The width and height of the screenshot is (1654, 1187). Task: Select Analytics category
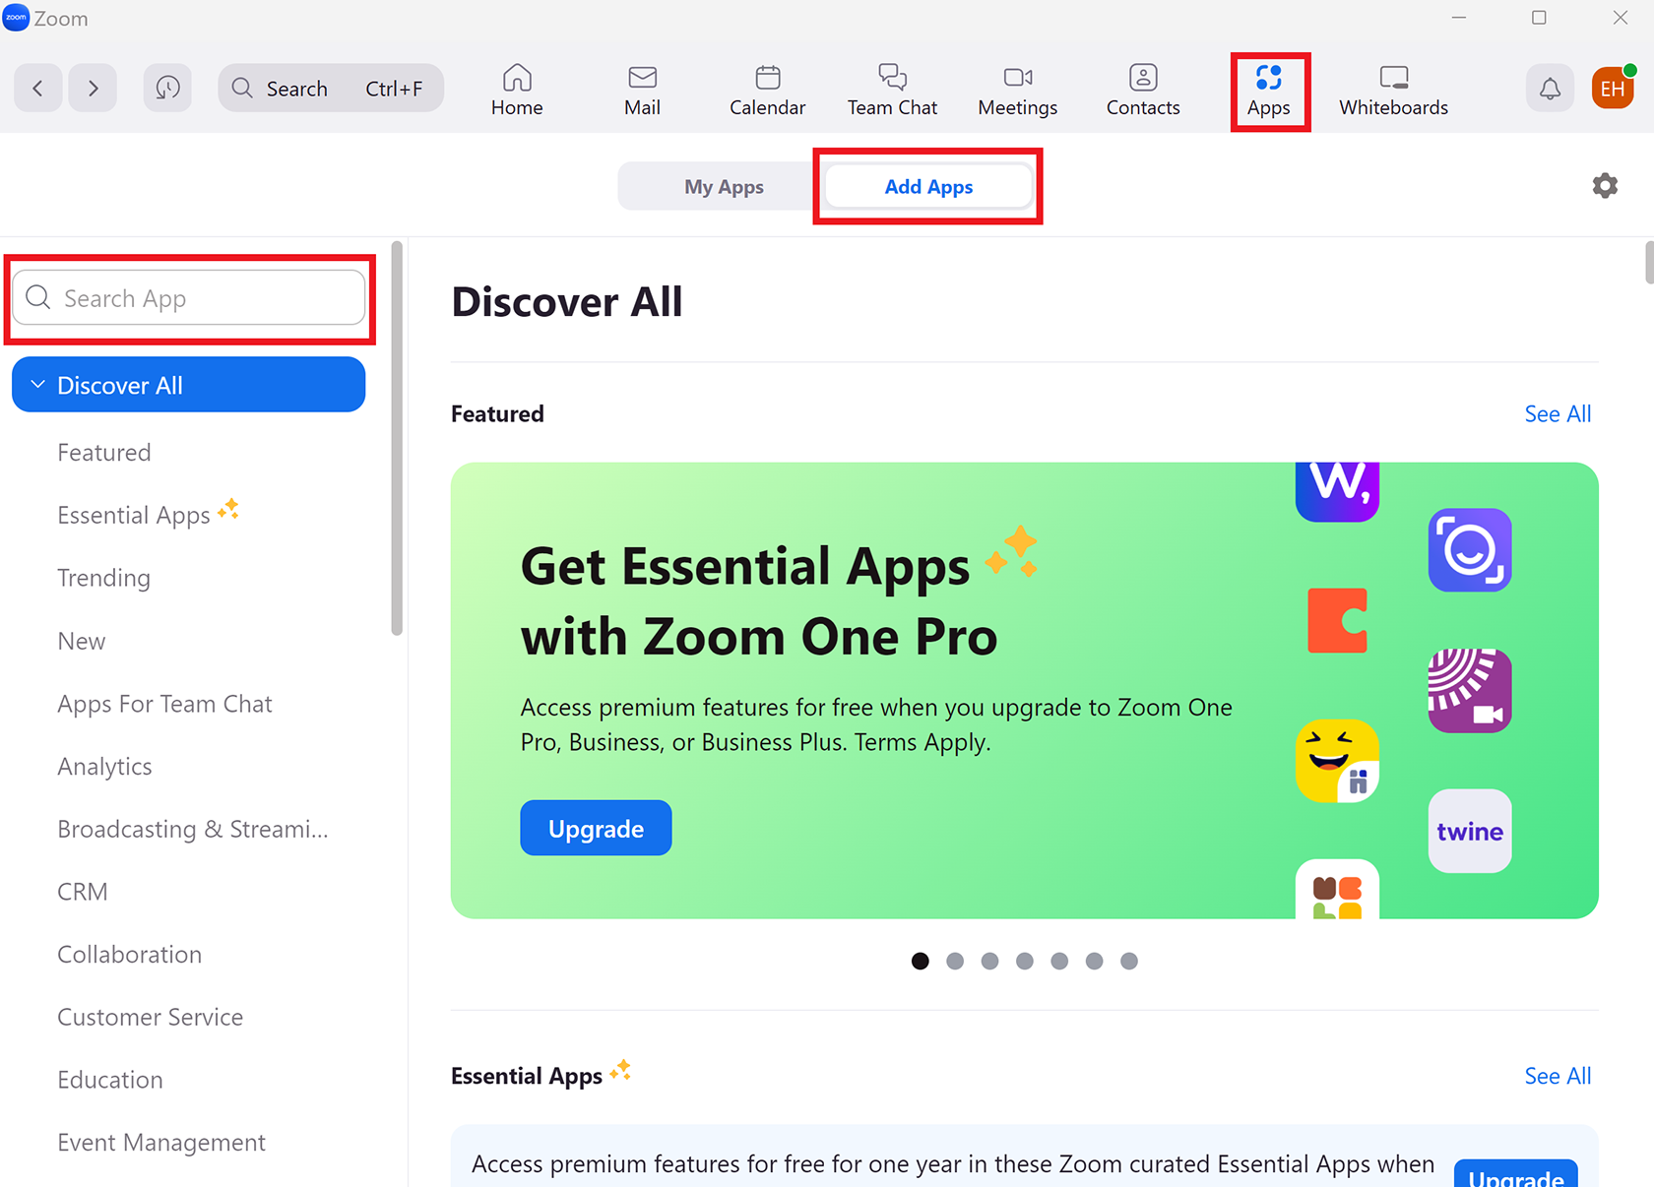tap(104, 767)
